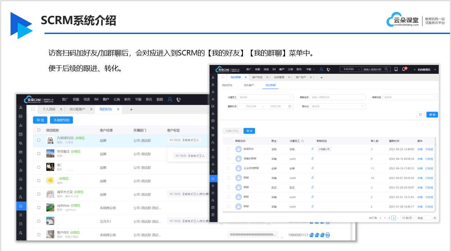Click the 不加密导出 button
451x251 pixels.
62,120
